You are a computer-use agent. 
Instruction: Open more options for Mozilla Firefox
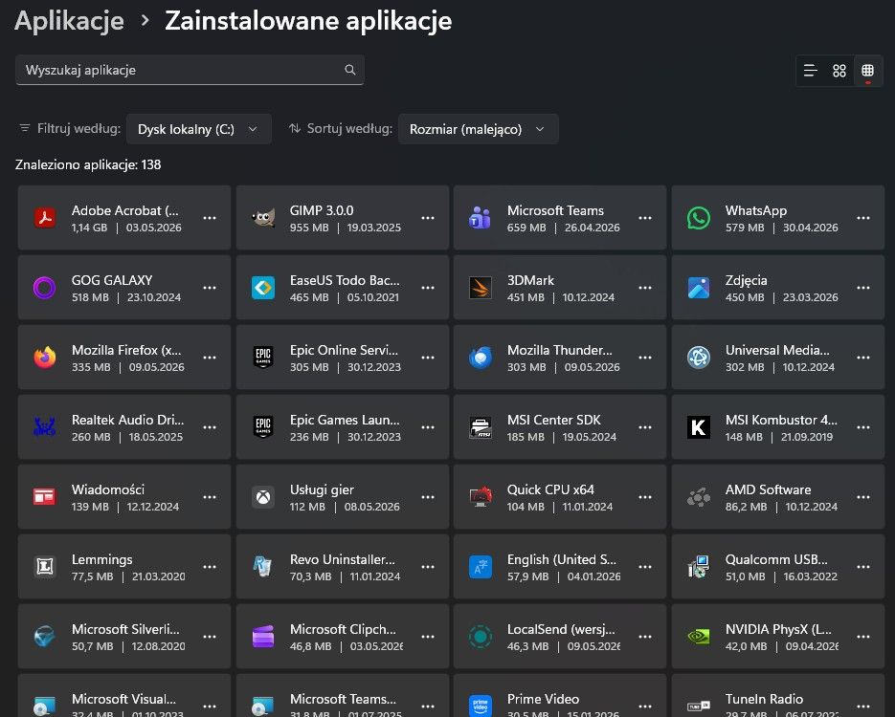(x=210, y=358)
